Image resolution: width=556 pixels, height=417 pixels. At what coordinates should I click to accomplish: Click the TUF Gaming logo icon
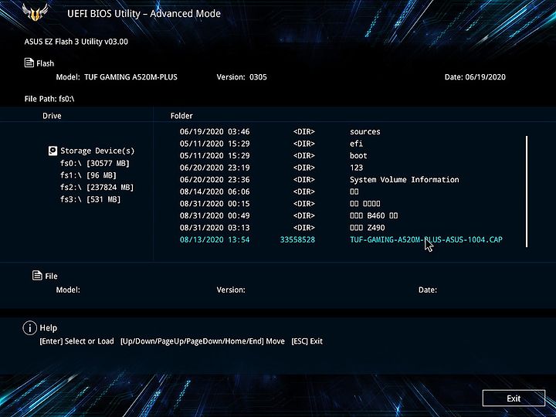[35, 12]
